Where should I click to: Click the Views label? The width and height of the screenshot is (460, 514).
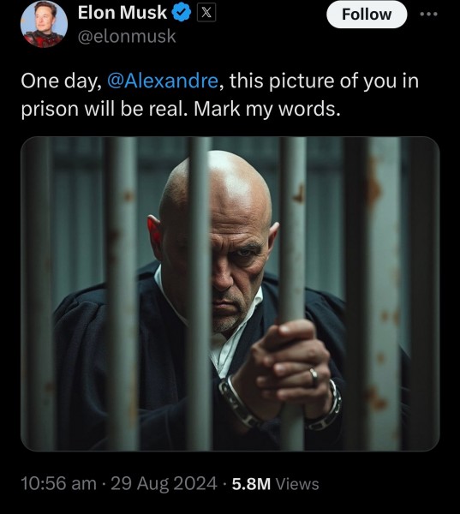(297, 484)
